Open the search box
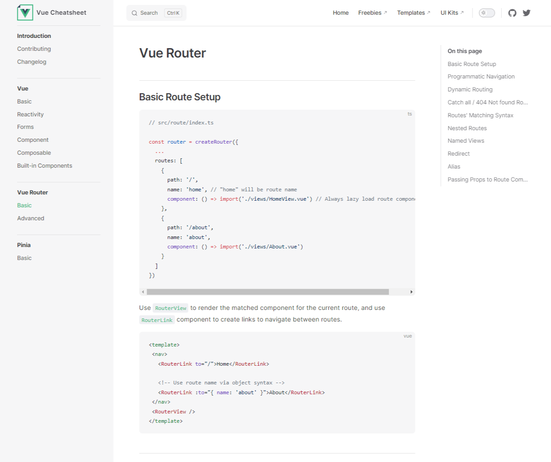551x462 pixels. [156, 13]
